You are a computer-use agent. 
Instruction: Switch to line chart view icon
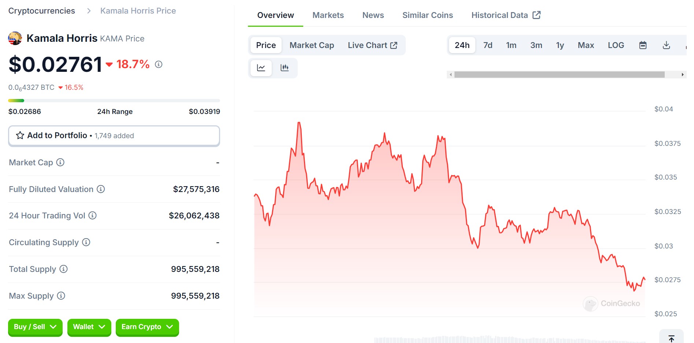pos(261,68)
